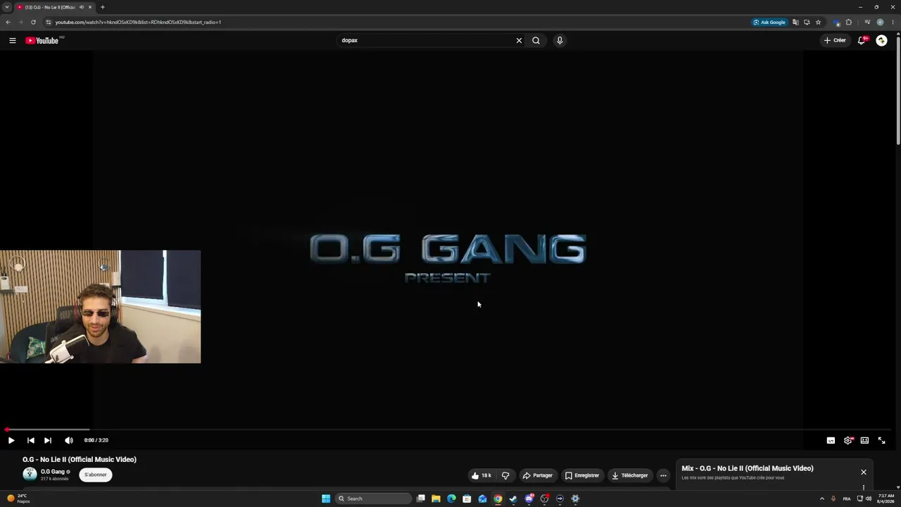Mute the tab via its speaker icon
Image resolution: width=901 pixels, height=507 pixels.
(82, 7)
